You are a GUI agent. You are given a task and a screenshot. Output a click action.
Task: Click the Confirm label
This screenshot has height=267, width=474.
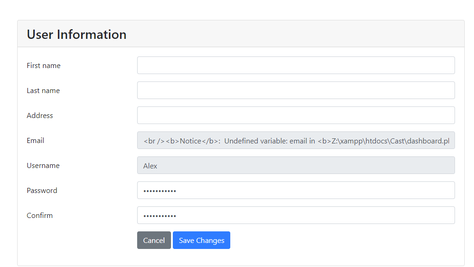click(x=39, y=215)
